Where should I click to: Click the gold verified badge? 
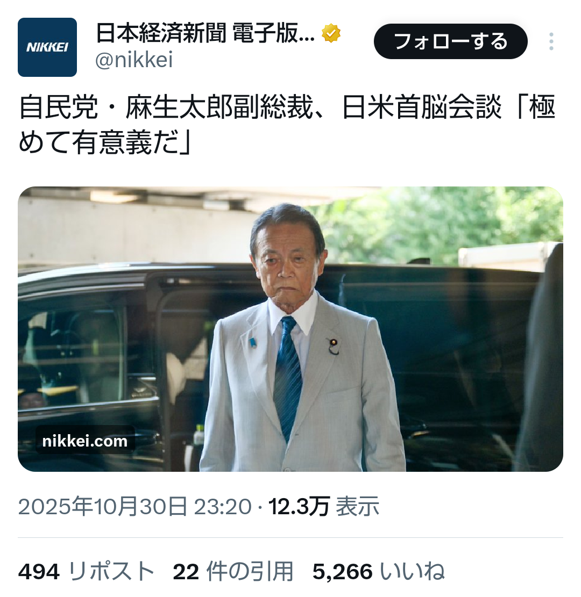(330, 33)
